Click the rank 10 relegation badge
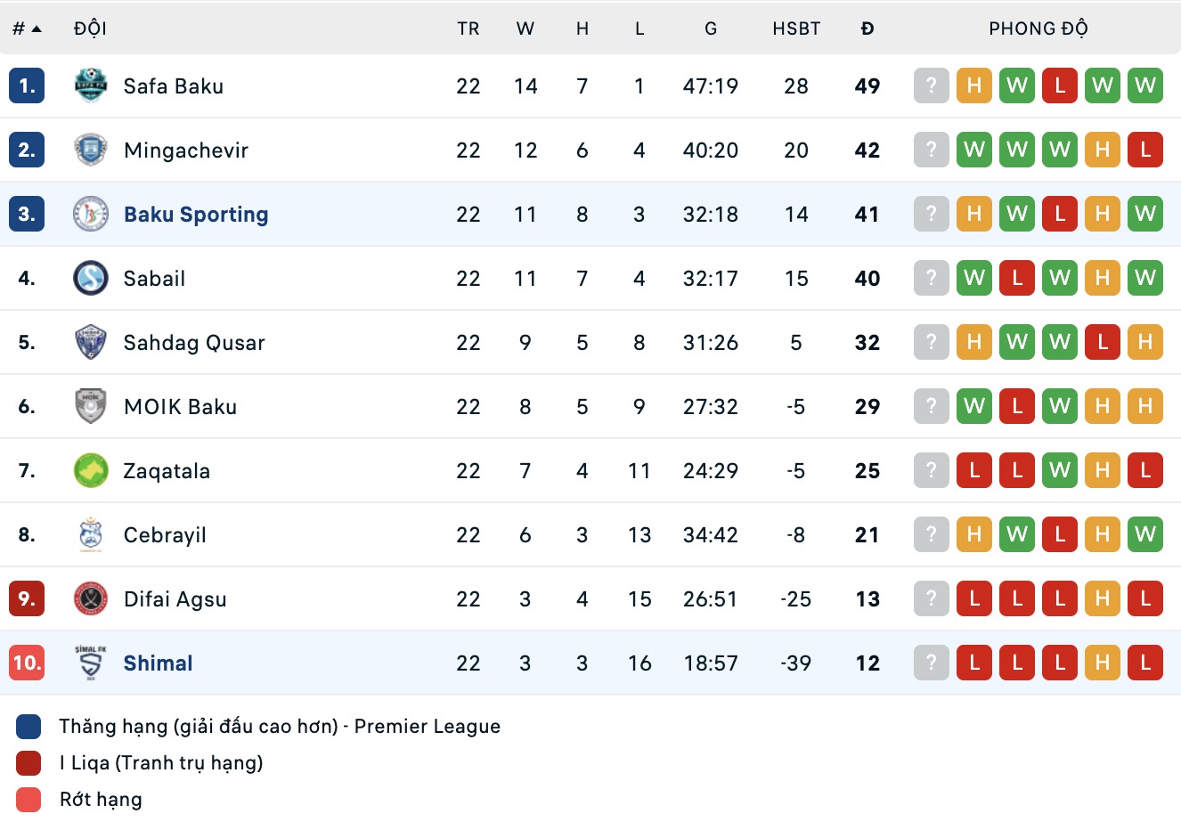The height and width of the screenshot is (830, 1181). (x=27, y=663)
